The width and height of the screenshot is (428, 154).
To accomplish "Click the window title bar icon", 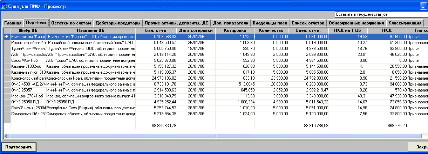I will 4,6.
